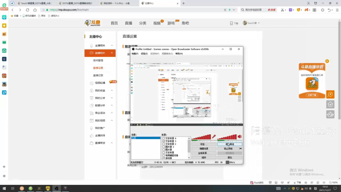This screenshot has height=192, width=341.
Task: Click the 设定... button in OBS
Action: tap(204, 144)
